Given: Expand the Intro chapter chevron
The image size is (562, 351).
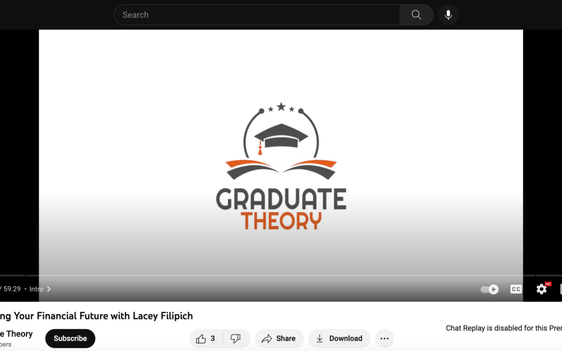Looking at the screenshot, I should 49,289.
